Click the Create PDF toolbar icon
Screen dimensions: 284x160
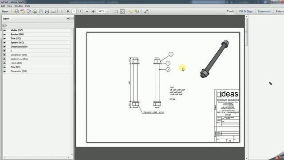[x=16, y=12]
